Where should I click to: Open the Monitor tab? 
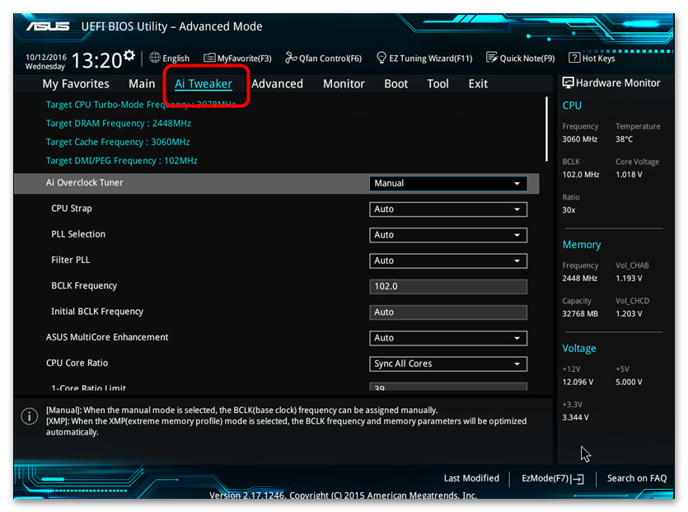point(344,84)
